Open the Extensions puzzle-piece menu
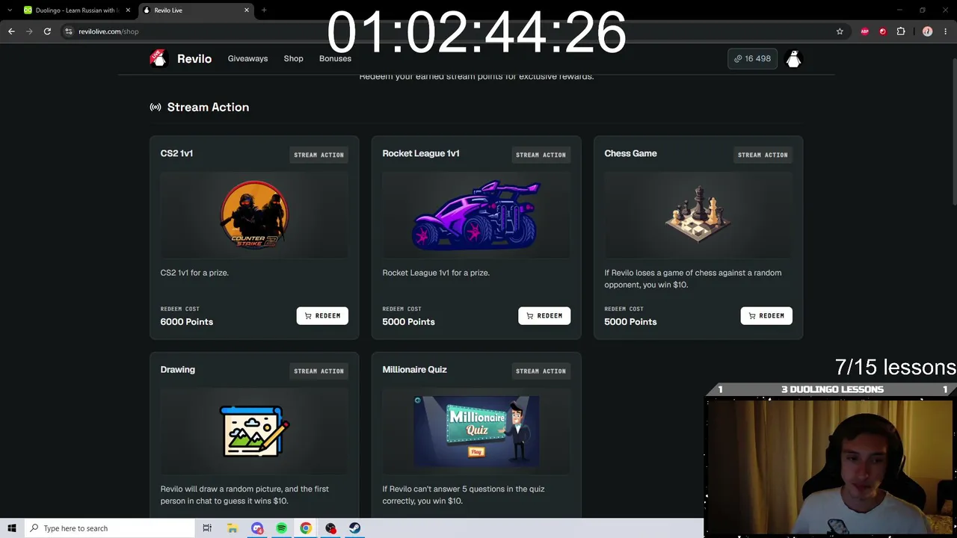The image size is (957, 538). tap(901, 31)
